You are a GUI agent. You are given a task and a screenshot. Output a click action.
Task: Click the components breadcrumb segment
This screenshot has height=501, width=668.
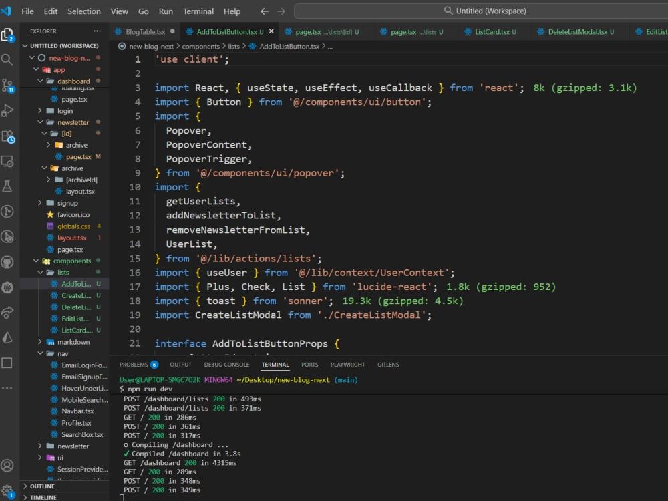click(200, 47)
